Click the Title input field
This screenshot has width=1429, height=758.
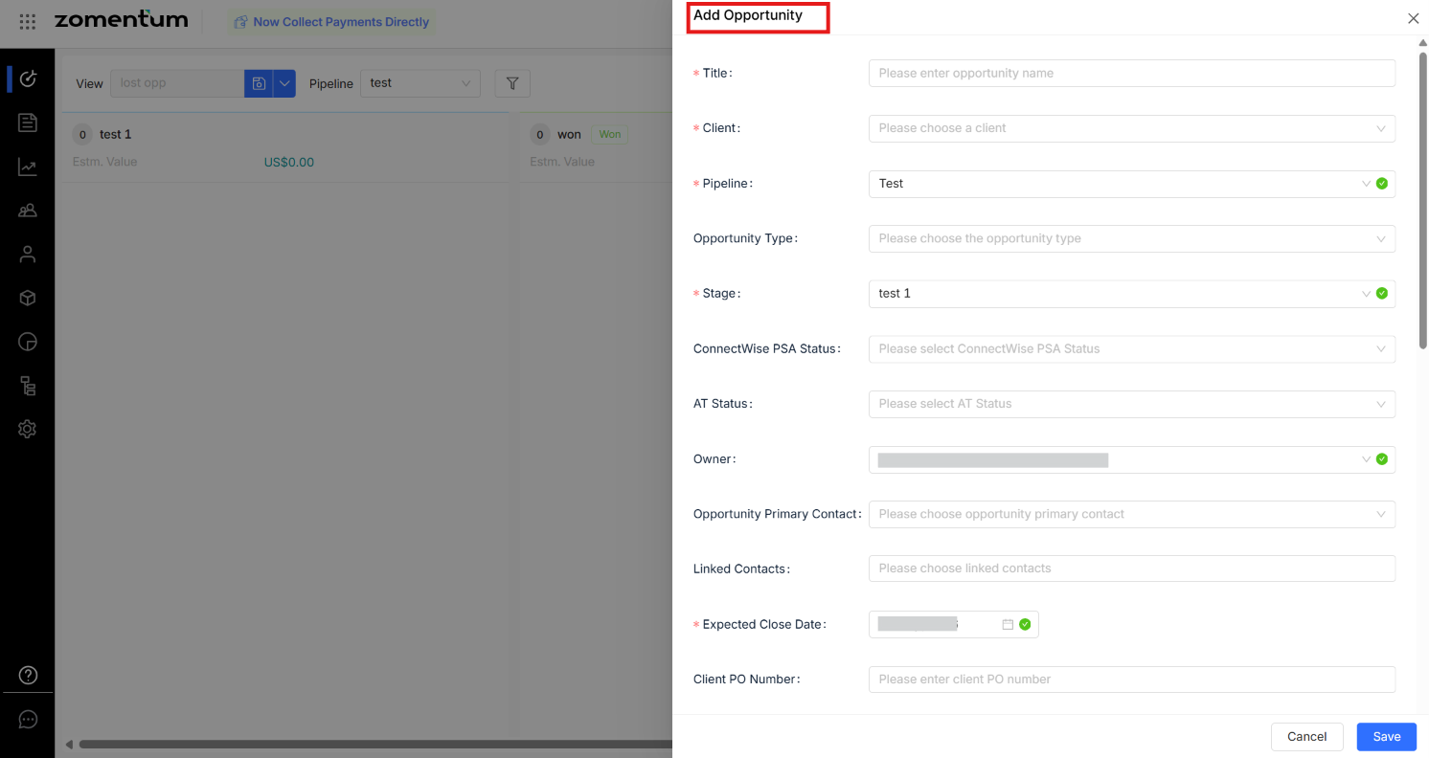click(1131, 73)
